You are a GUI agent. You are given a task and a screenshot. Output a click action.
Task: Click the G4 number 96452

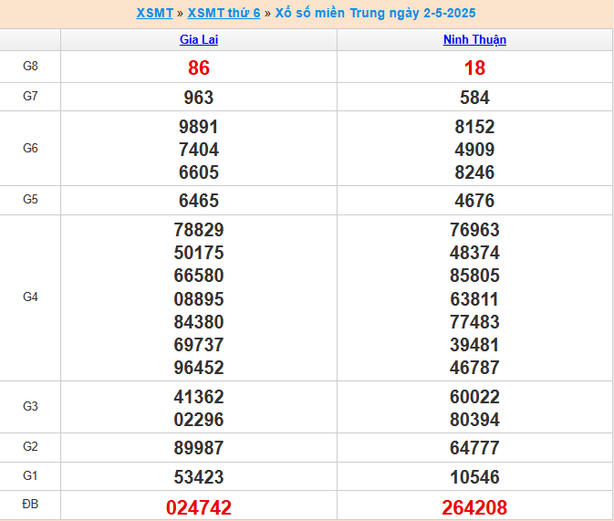199,368
